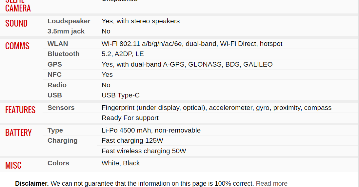Open the Read more disclaimer link
Screen dimensions: 359x187
(x=271, y=184)
